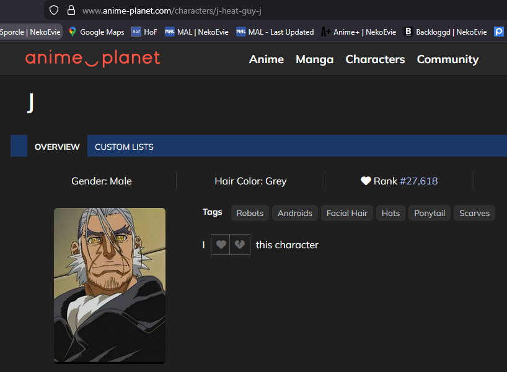Open the Backloggd | NekoEvie bookmark
The width and height of the screenshot is (507, 372).
pyautogui.click(x=445, y=32)
